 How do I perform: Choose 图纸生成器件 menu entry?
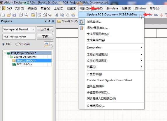click(111, 86)
